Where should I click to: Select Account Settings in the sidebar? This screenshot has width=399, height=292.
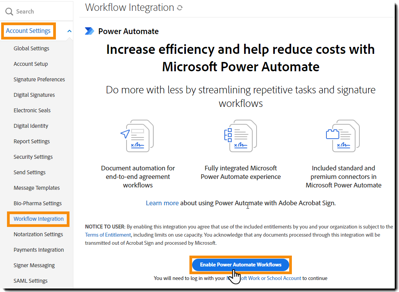pos(28,31)
